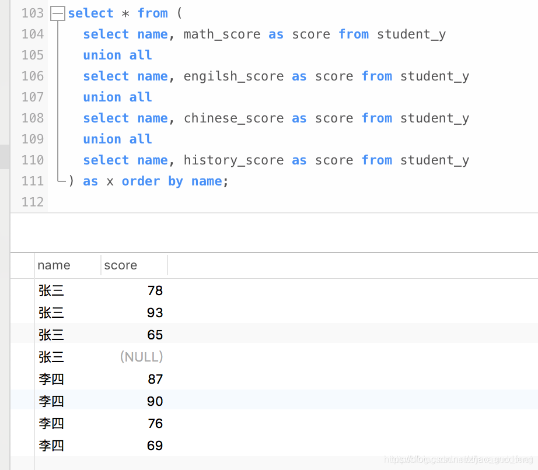Click student_y on line 108

tap(435, 118)
